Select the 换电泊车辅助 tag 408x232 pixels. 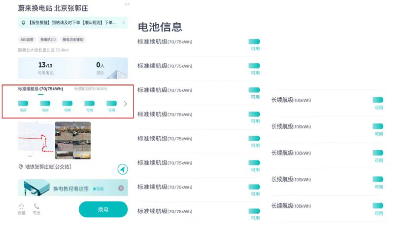73,39
